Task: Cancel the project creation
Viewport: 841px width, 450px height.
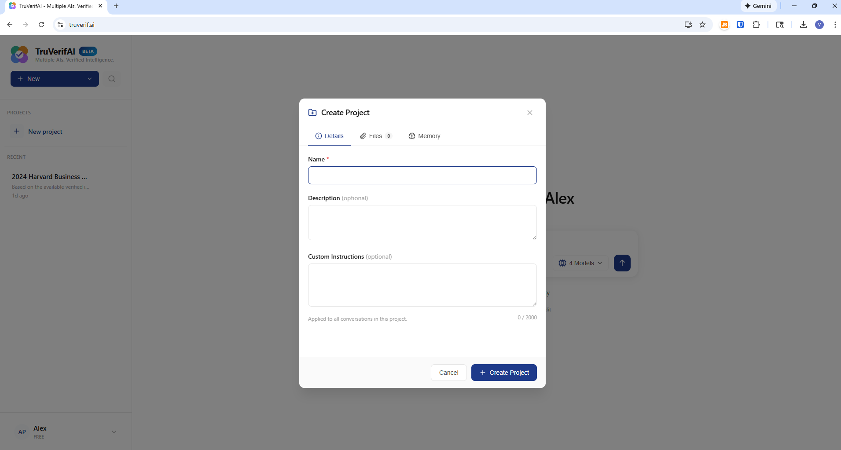Action: (x=448, y=372)
